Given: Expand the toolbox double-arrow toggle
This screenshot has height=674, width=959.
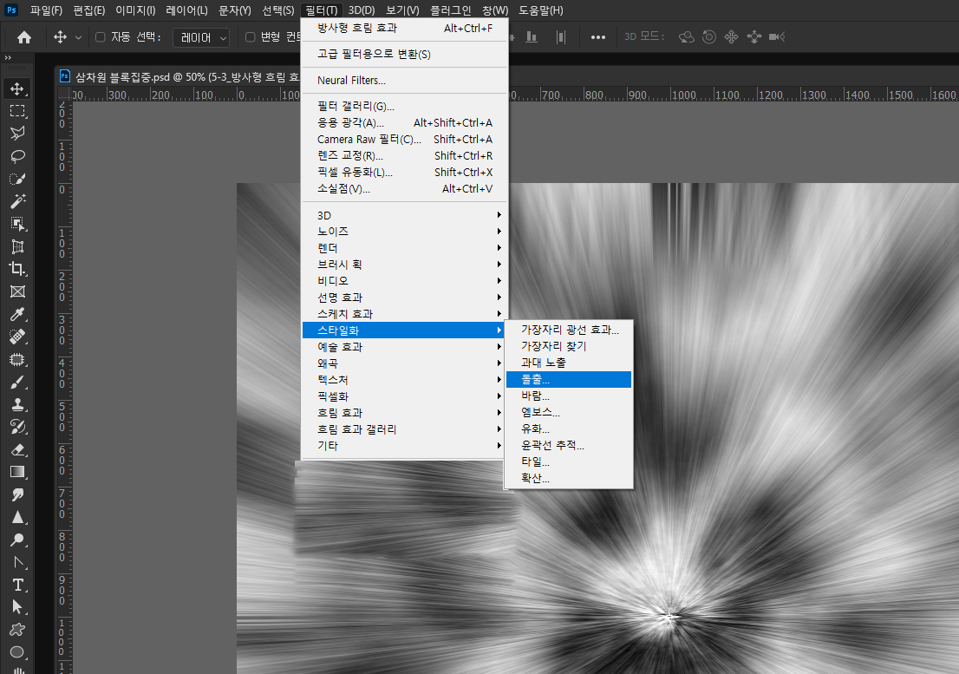Looking at the screenshot, I should 8,58.
